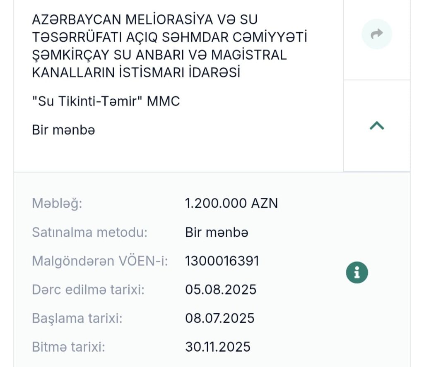Click the Dərc edilmə tarixi label

pos(88,290)
